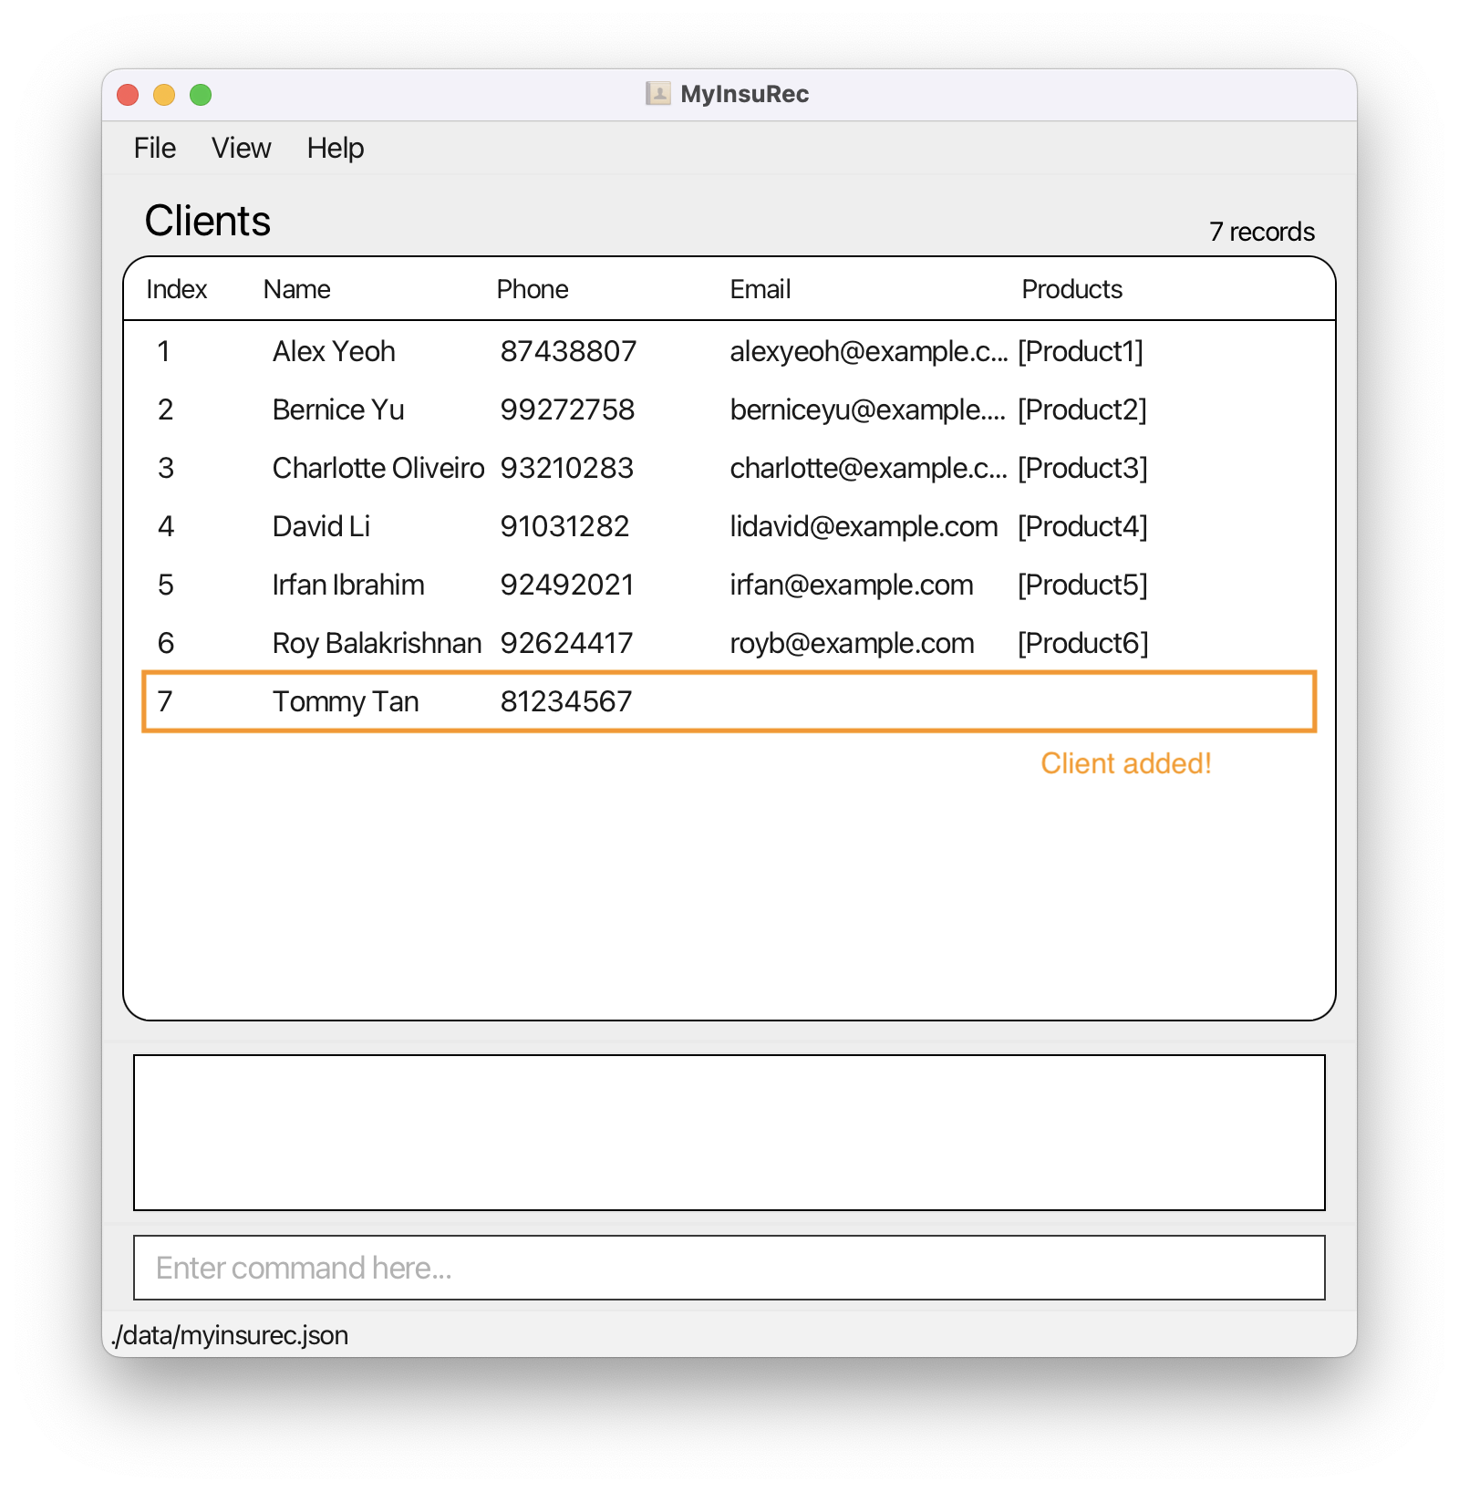Click the [Product5] tag

point(1082,585)
